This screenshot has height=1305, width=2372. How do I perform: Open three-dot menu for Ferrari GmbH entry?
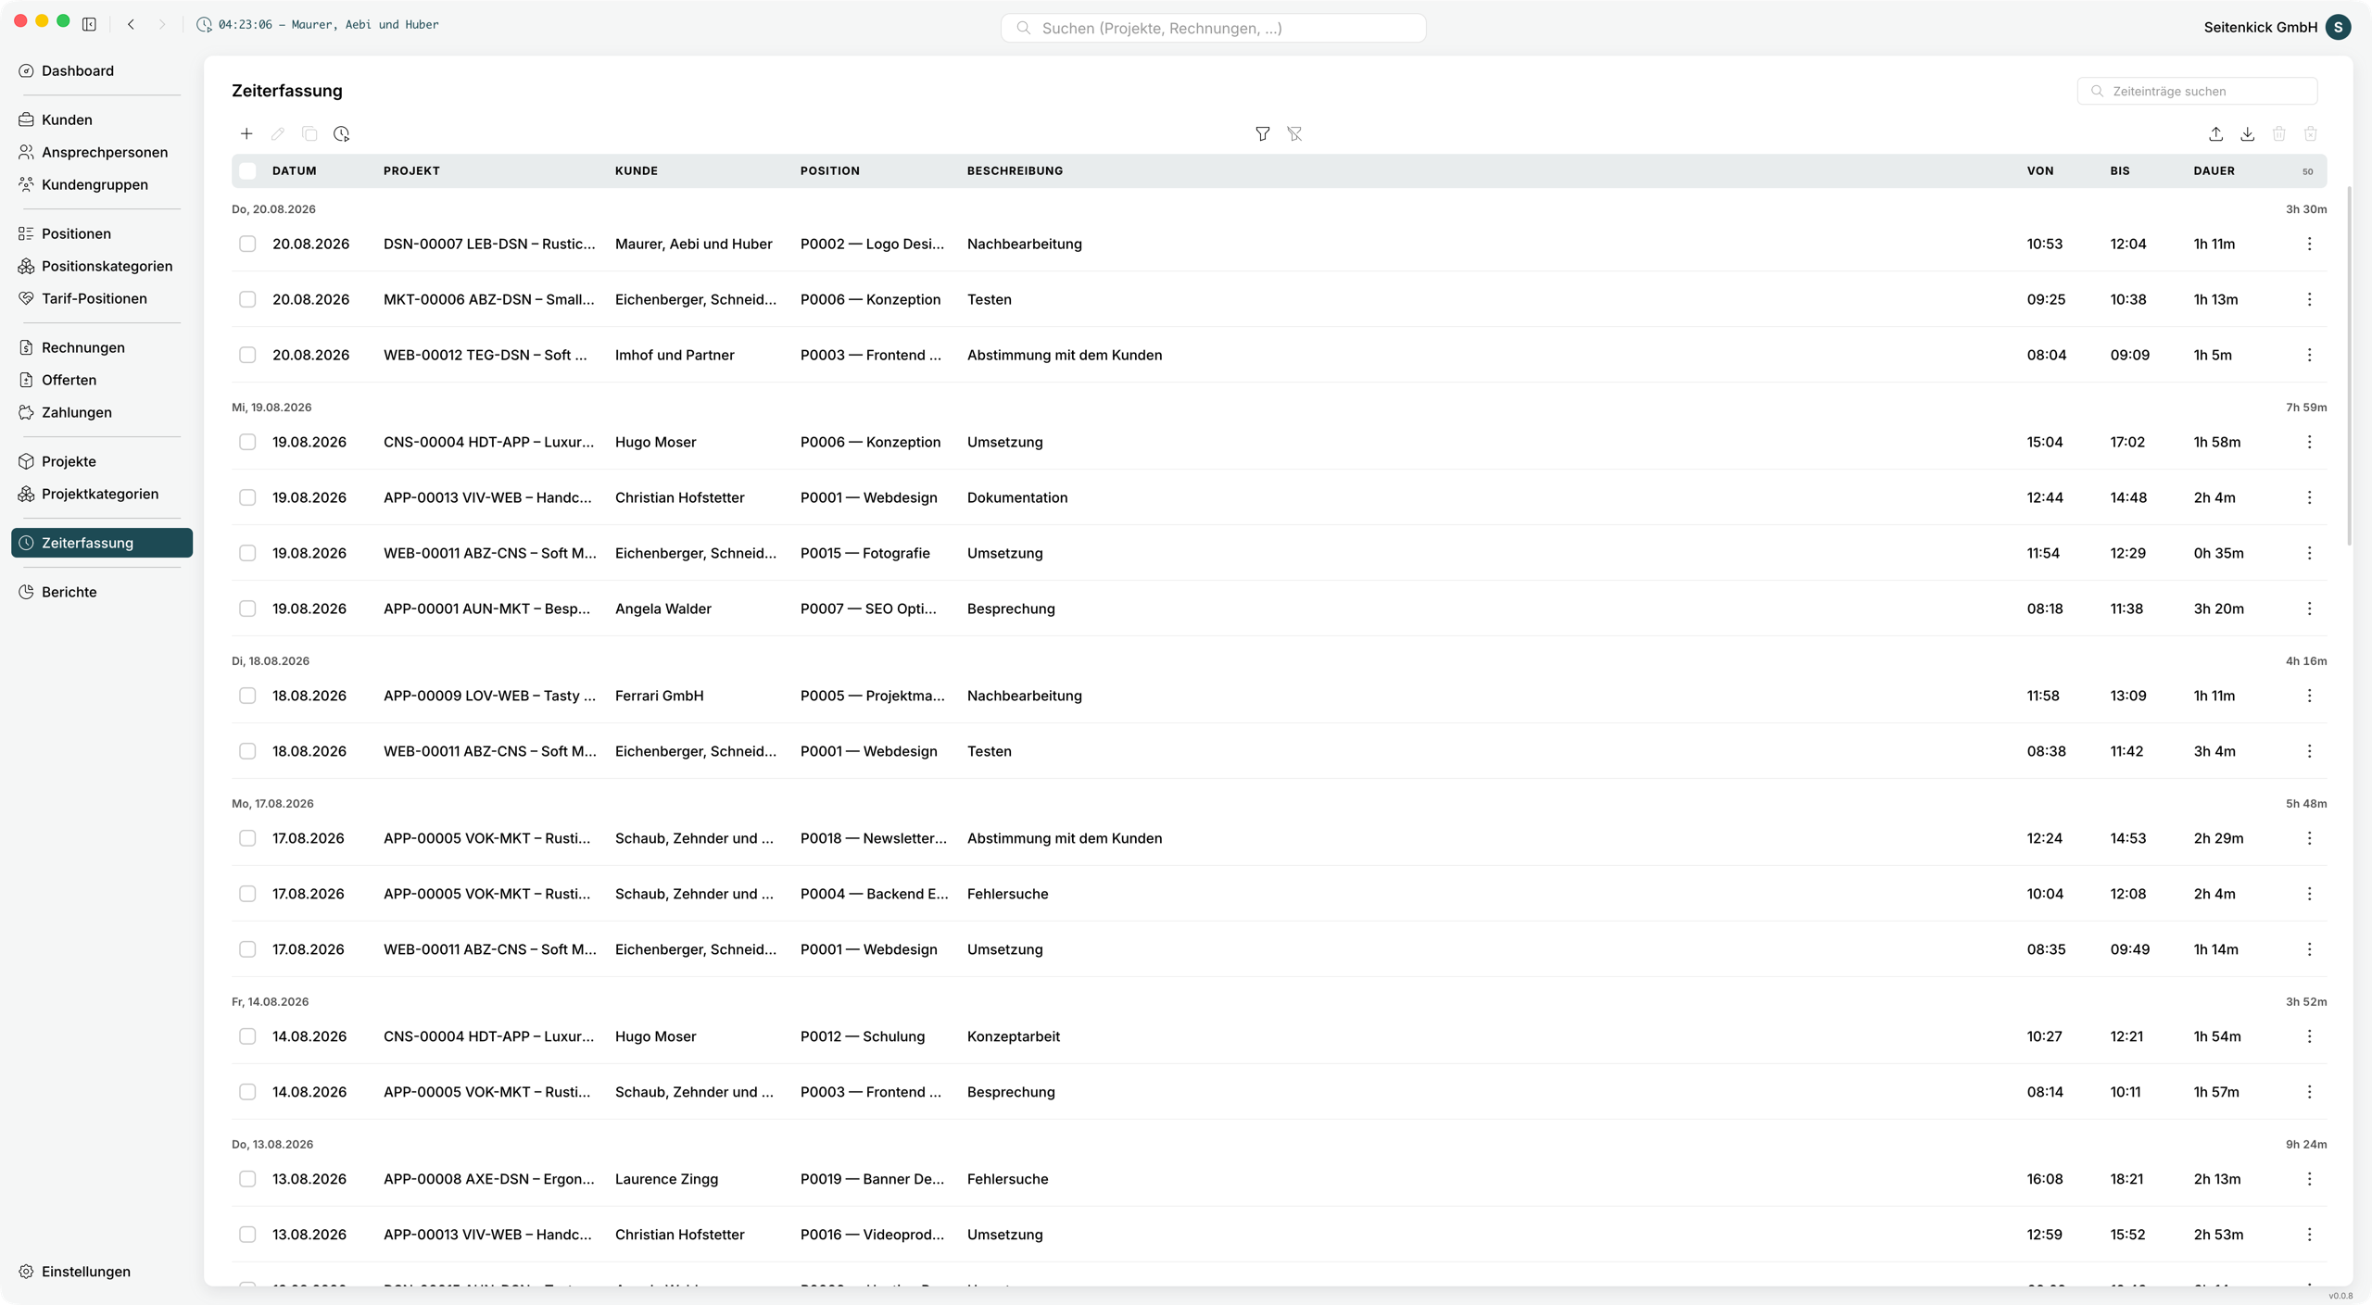point(2309,696)
